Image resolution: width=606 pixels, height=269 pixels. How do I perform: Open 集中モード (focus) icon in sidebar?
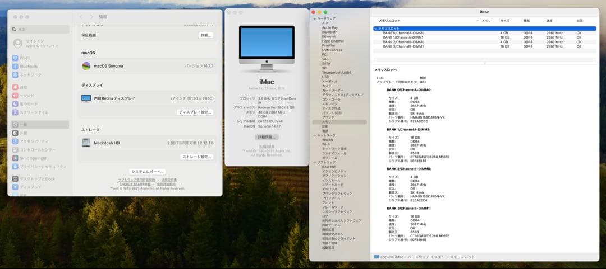coord(15,104)
